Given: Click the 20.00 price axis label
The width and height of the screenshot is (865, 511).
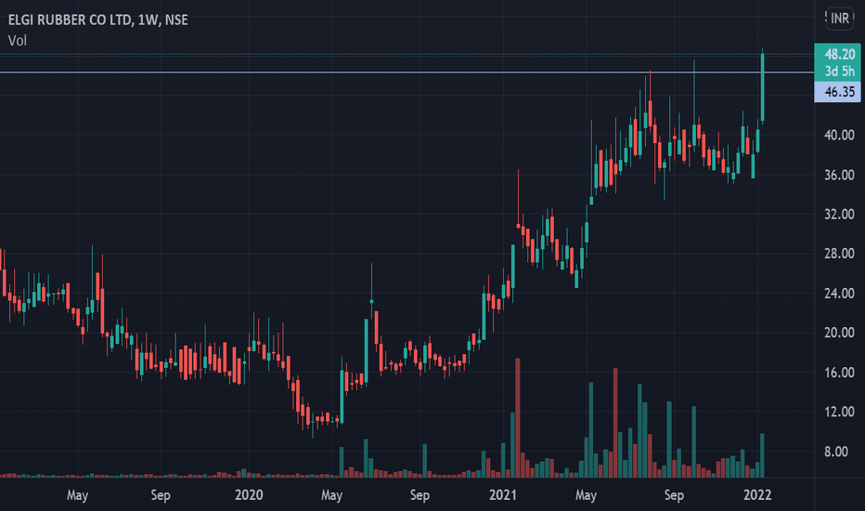Looking at the screenshot, I should pyautogui.click(x=838, y=333).
